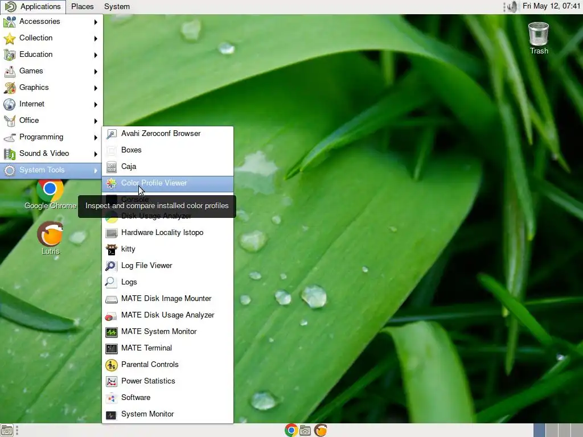Click the Software icon
Image resolution: width=583 pixels, height=437 pixels.
tap(111, 398)
